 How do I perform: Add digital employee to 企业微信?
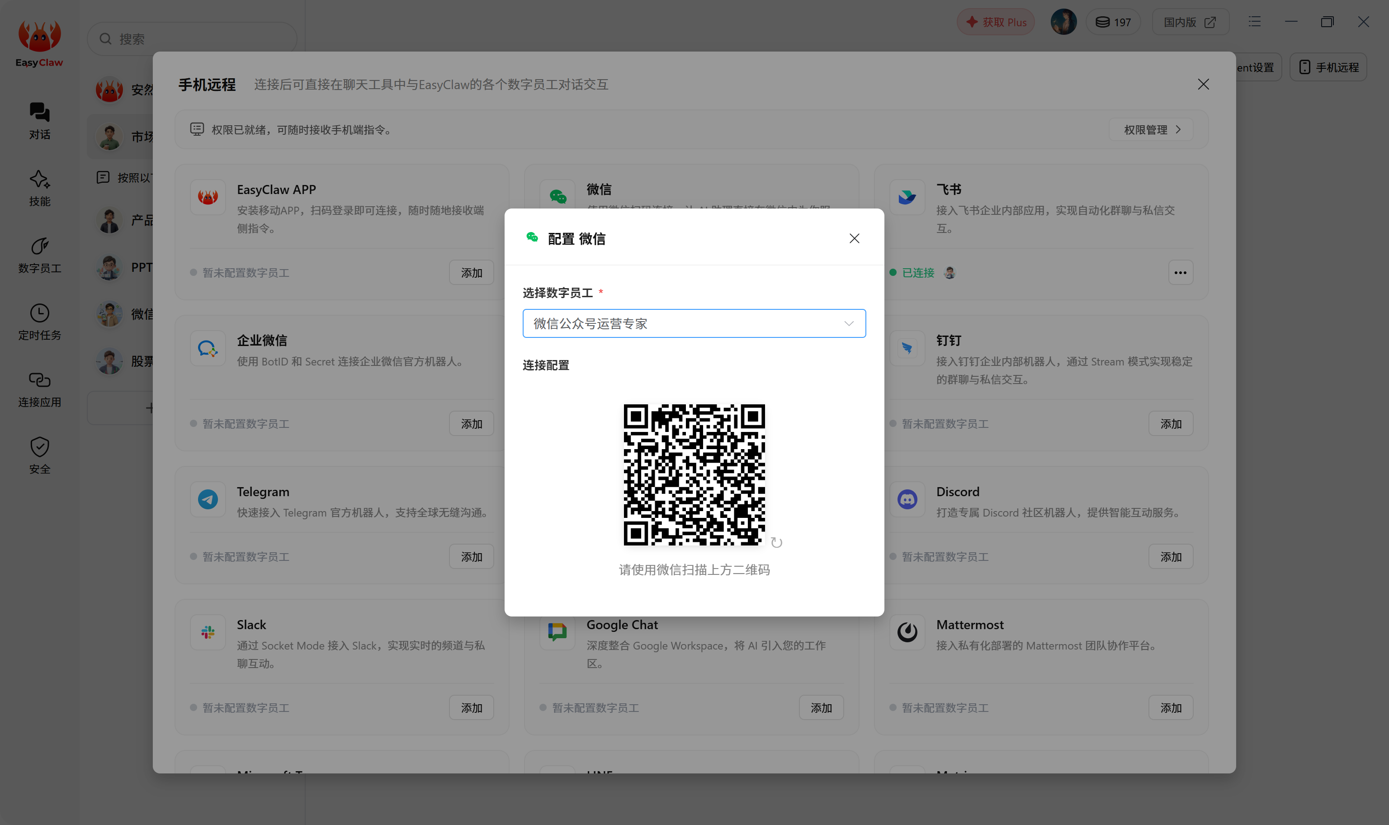point(471,424)
